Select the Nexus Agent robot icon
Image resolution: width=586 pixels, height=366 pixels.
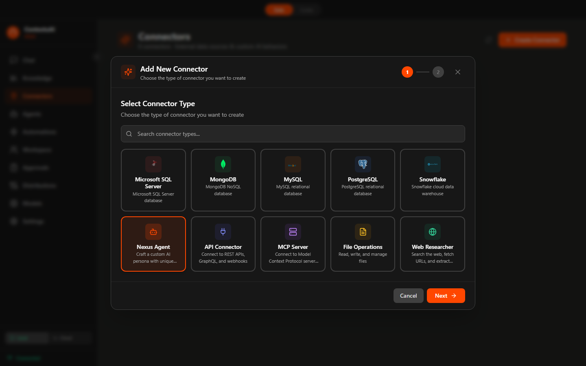pos(153,232)
